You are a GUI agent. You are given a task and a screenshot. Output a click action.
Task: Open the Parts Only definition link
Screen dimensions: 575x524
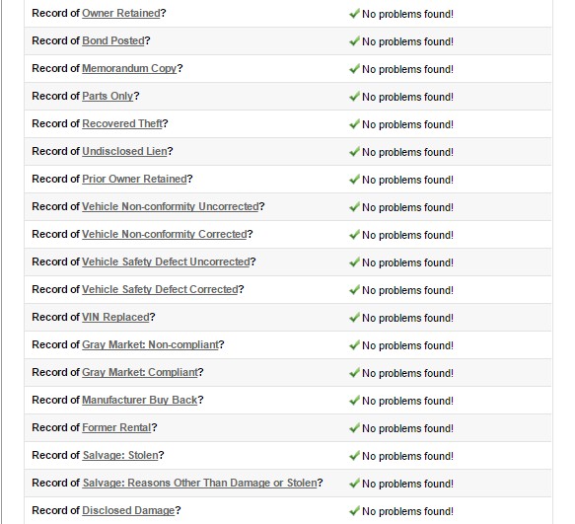(x=108, y=96)
